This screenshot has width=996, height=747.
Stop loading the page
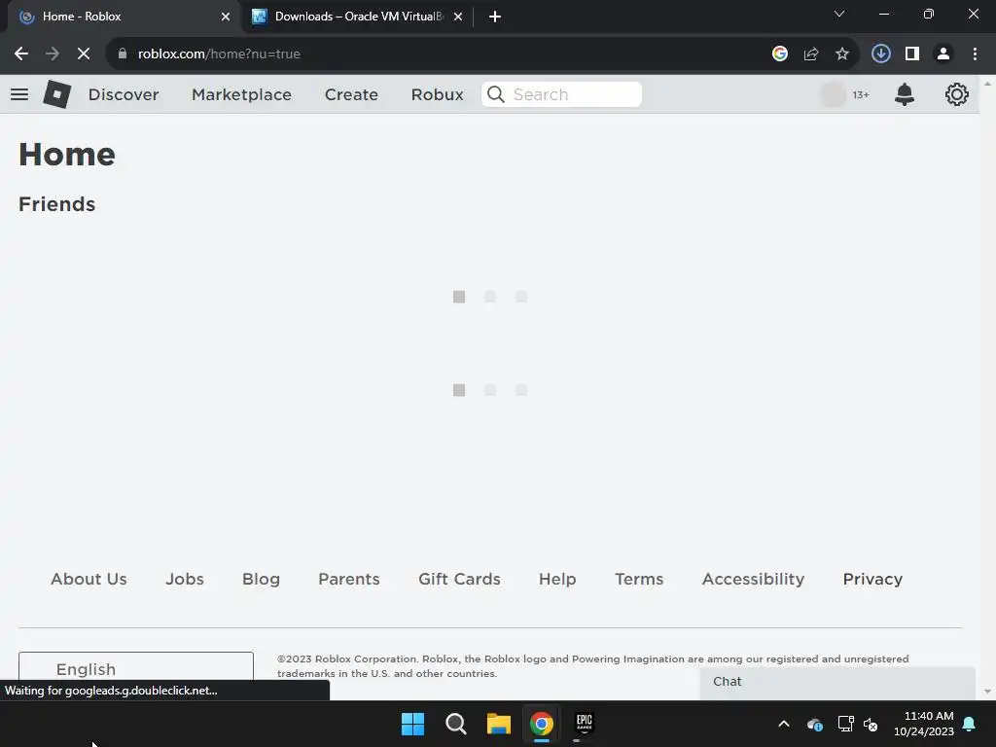click(x=84, y=54)
